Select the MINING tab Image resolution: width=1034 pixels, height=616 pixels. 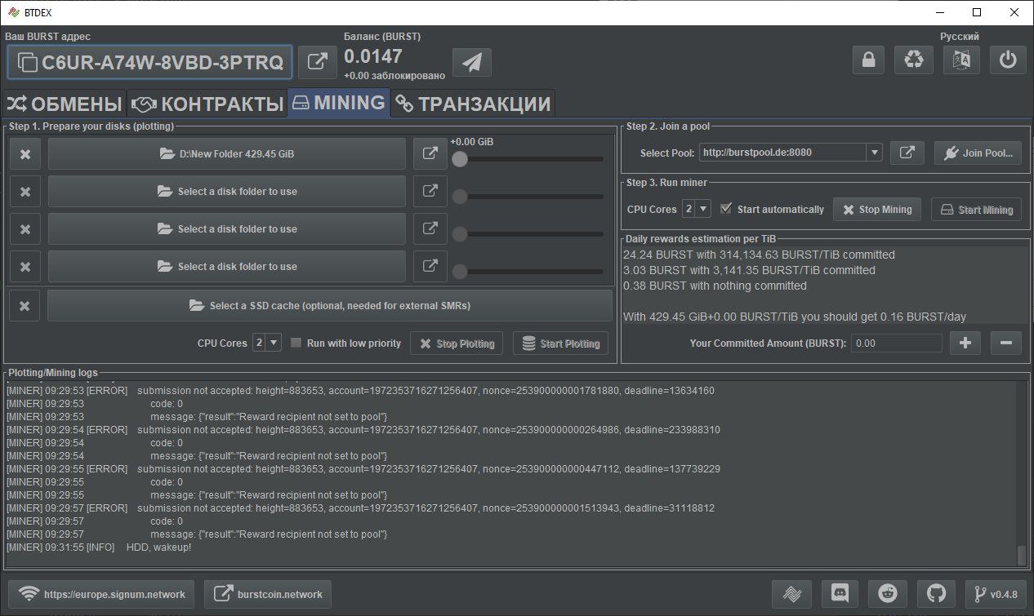(x=339, y=103)
